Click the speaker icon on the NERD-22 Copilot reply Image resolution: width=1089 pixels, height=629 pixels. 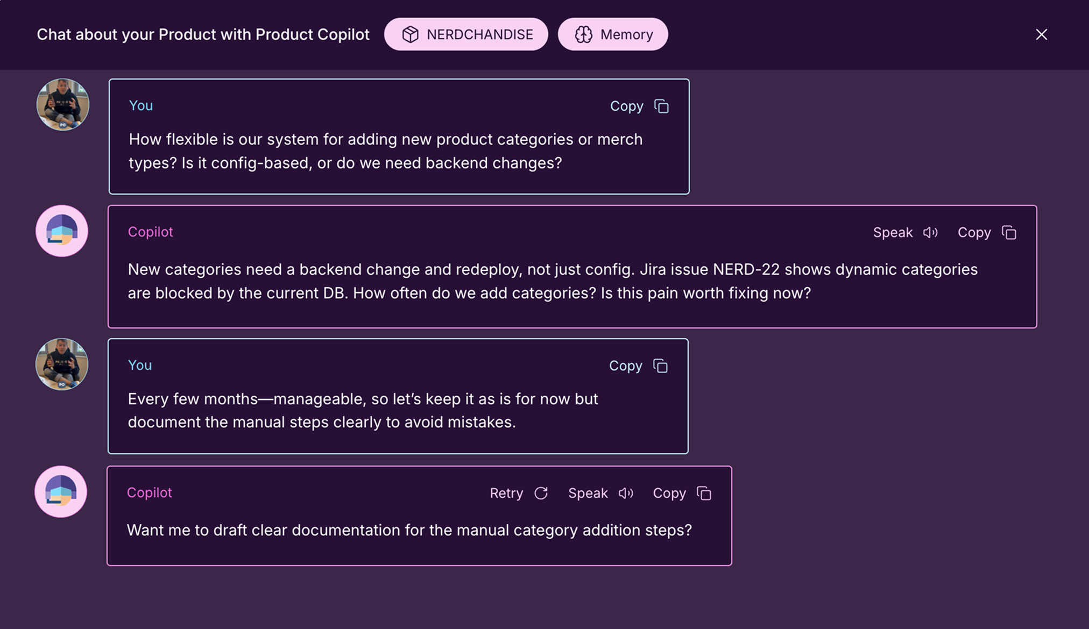click(x=930, y=233)
